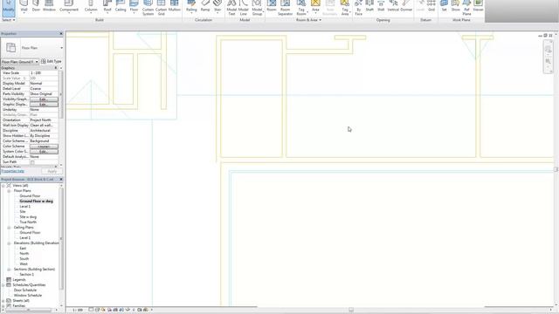Activate the Wall opening tool
559x314 pixels.
(x=381, y=6)
